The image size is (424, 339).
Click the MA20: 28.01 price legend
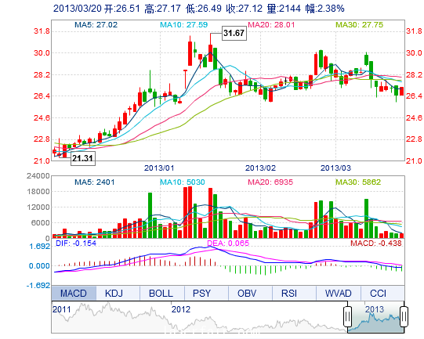(271, 25)
